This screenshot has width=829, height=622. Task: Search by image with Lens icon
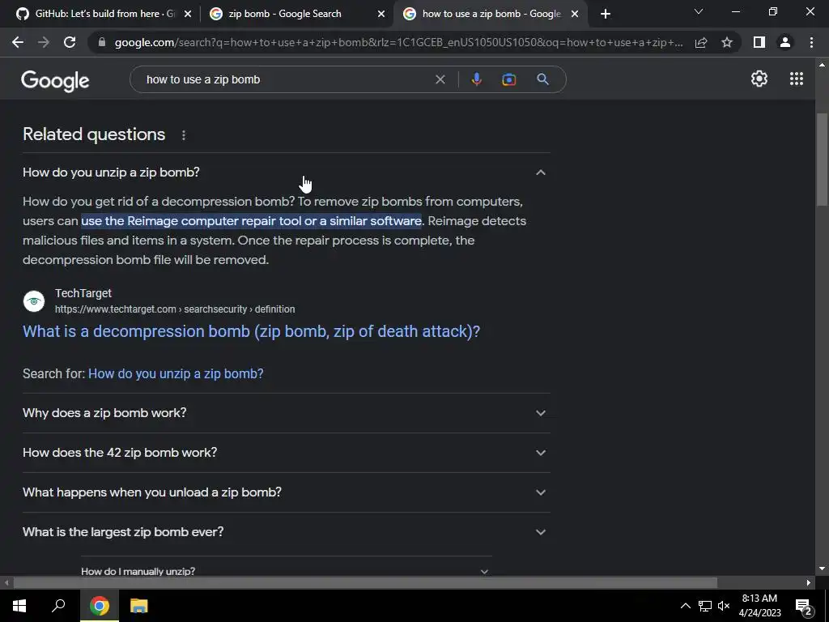click(508, 79)
